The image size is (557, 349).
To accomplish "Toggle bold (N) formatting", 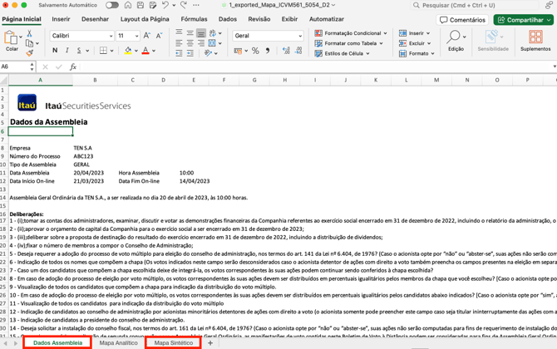I will [x=55, y=51].
